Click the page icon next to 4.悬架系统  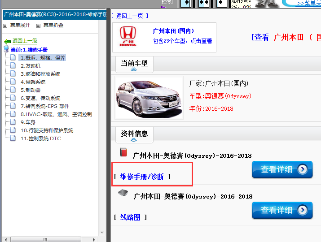[13, 82]
